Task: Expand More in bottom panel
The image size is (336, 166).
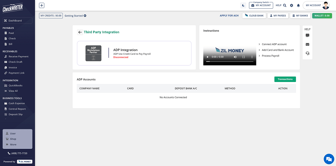Action: tap(13, 144)
